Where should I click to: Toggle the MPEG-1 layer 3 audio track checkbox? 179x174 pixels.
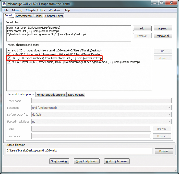(9, 62)
